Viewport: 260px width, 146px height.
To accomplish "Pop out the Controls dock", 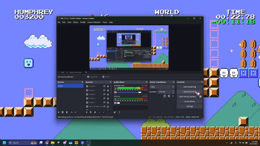I will (202, 82).
